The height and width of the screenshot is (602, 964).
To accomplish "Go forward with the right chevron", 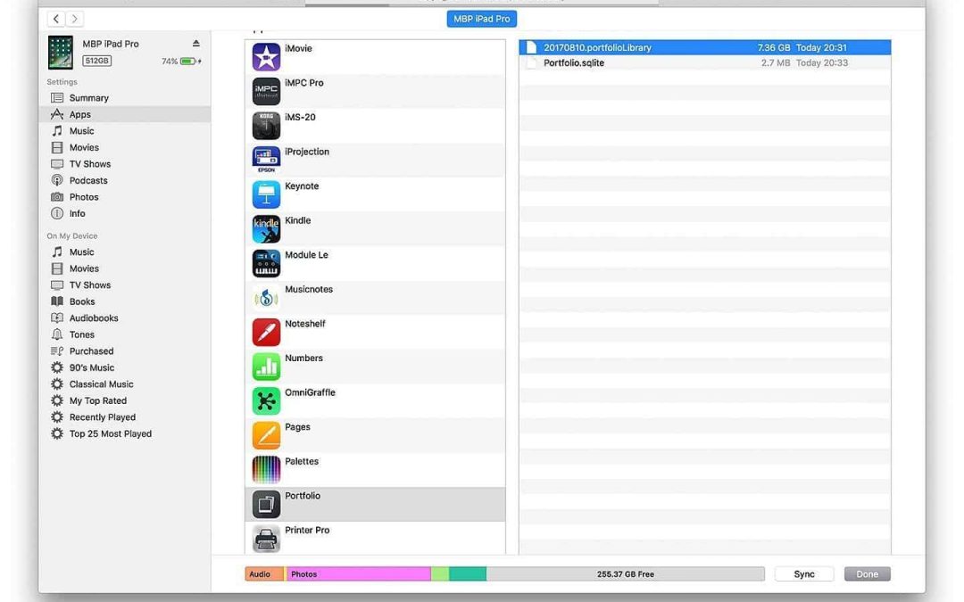I will [76, 19].
